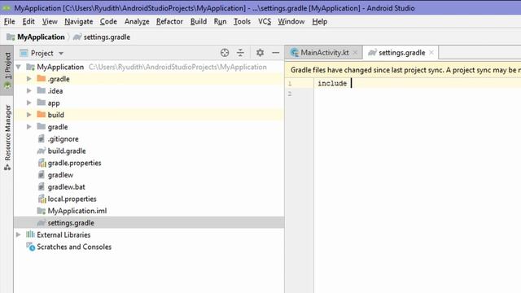The height and width of the screenshot is (293, 521).
Task: Select MyApplication.iml in the project tree
Action: [x=77, y=211]
